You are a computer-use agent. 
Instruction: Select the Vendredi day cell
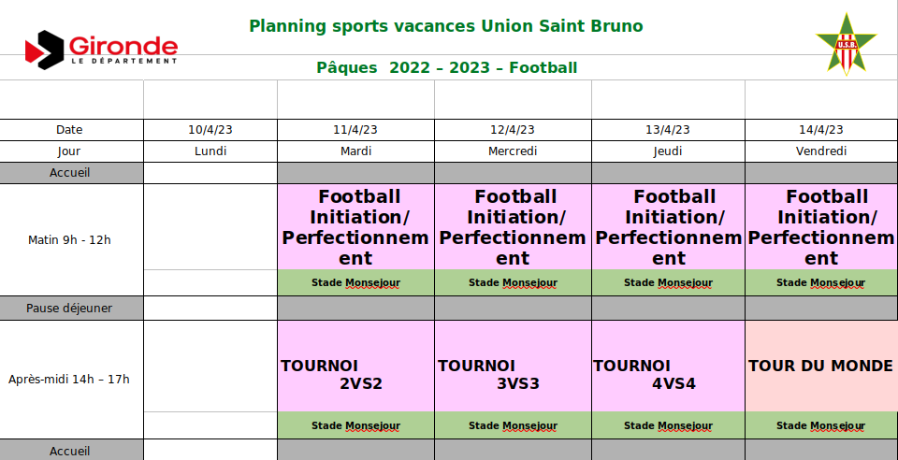point(821,151)
